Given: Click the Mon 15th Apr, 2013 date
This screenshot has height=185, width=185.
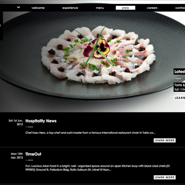Looking at the screenshot, I should pos(17,156).
